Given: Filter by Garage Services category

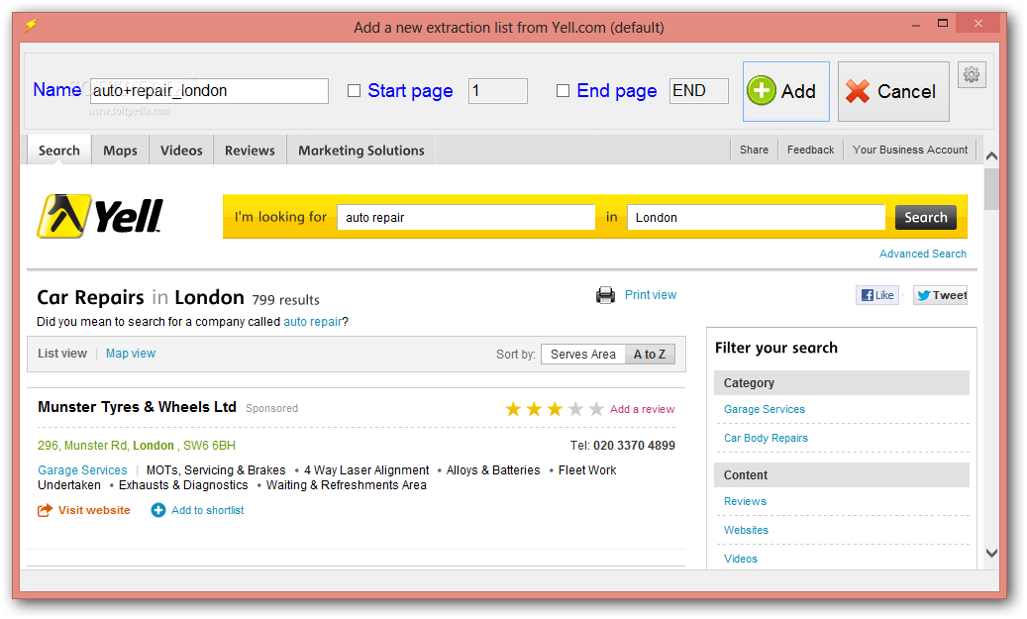Looking at the screenshot, I should tap(764, 409).
